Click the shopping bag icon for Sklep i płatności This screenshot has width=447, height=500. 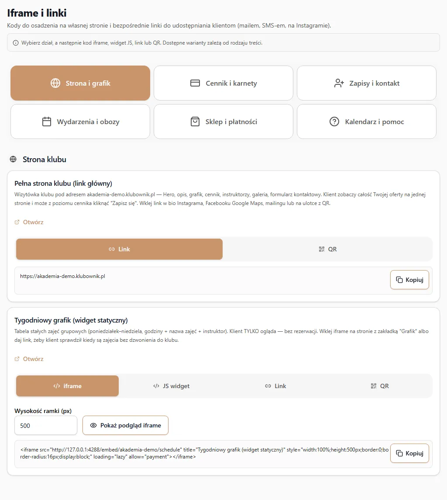pyautogui.click(x=195, y=122)
